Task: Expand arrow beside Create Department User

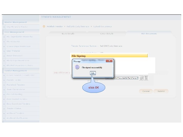Action: (x=4, y=46)
